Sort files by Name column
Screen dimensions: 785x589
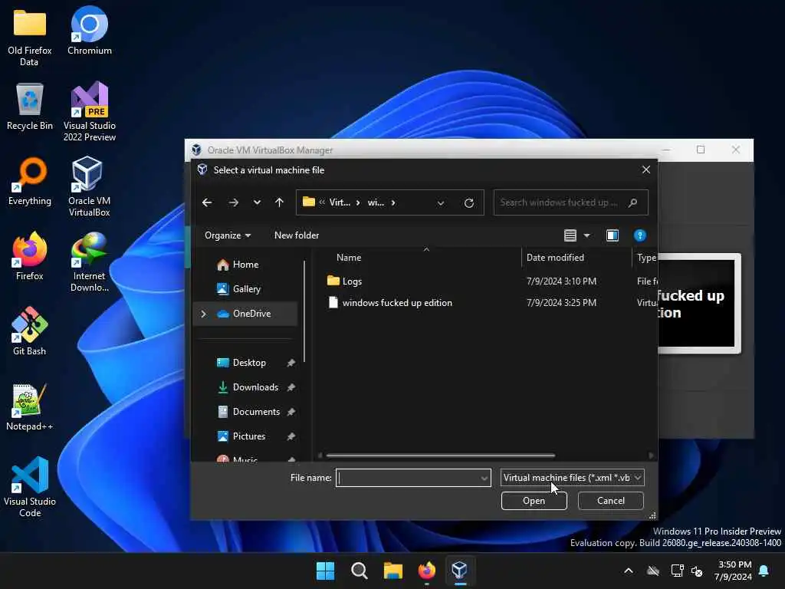coord(349,258)
